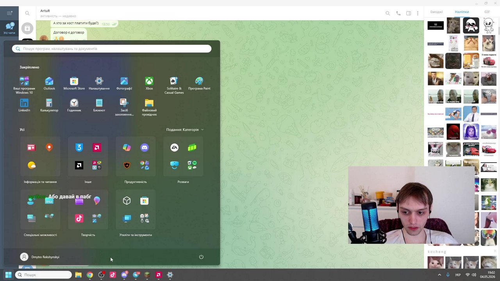Click message 'Договор є договор'
The image size is (500, 281).
69,32
